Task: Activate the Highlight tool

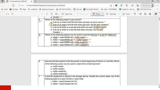Action: [111, 14]
